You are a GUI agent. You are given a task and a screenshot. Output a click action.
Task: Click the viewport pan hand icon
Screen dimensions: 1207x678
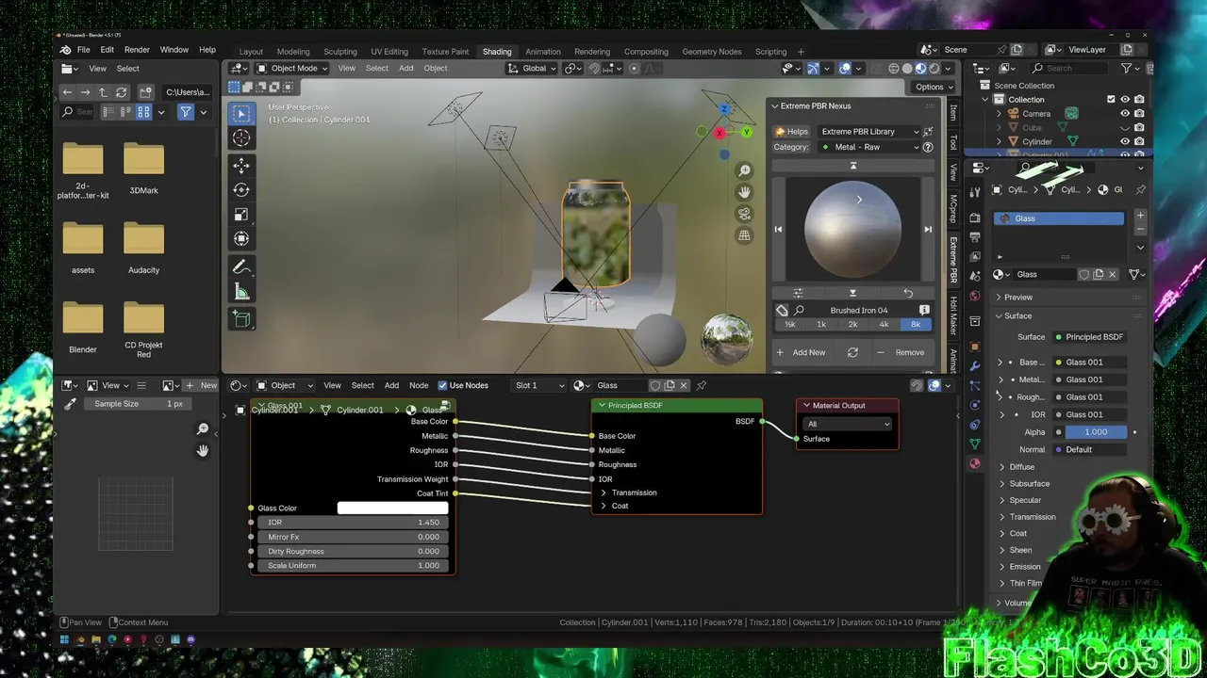744,192
